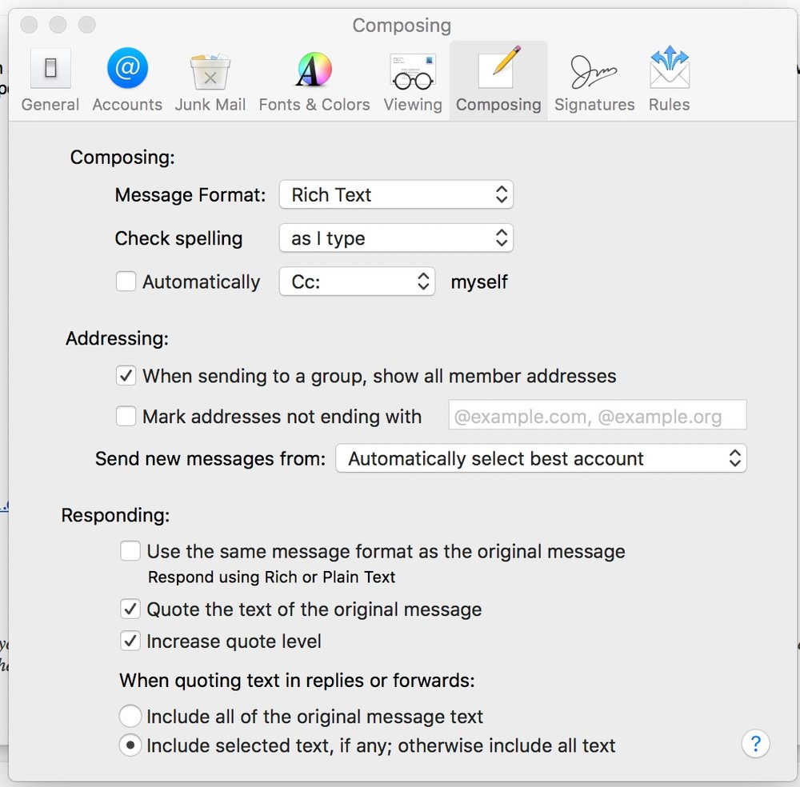
Task: Enable Automatically Cc myself checkbox
Action: (126, 282)
